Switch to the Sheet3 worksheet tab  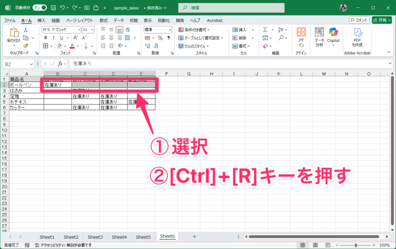tap(95, 237)
